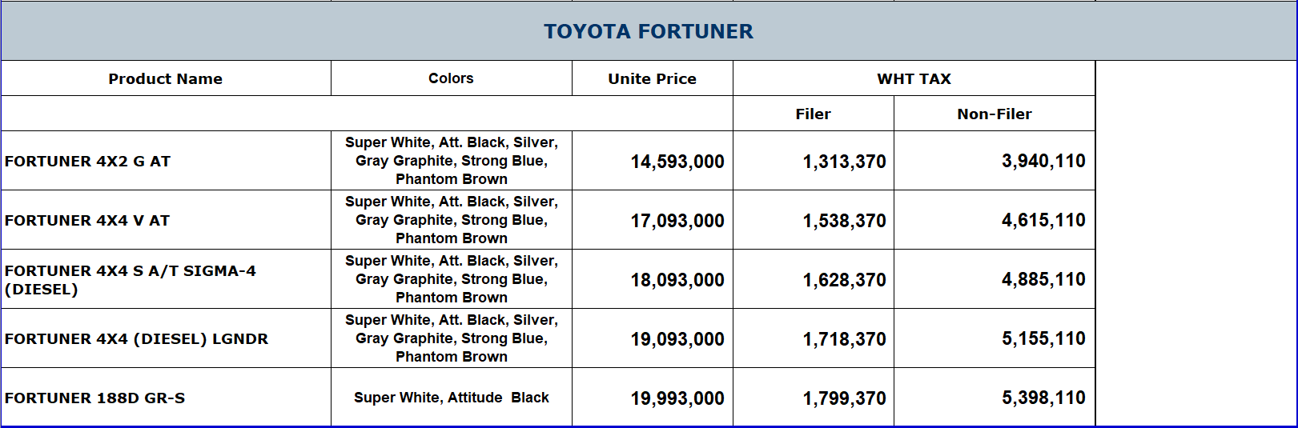The width and height of the screenshot is (1298, 428).
Task: Click the 5,155,110 non-filer tax value
Action: 1043,338
